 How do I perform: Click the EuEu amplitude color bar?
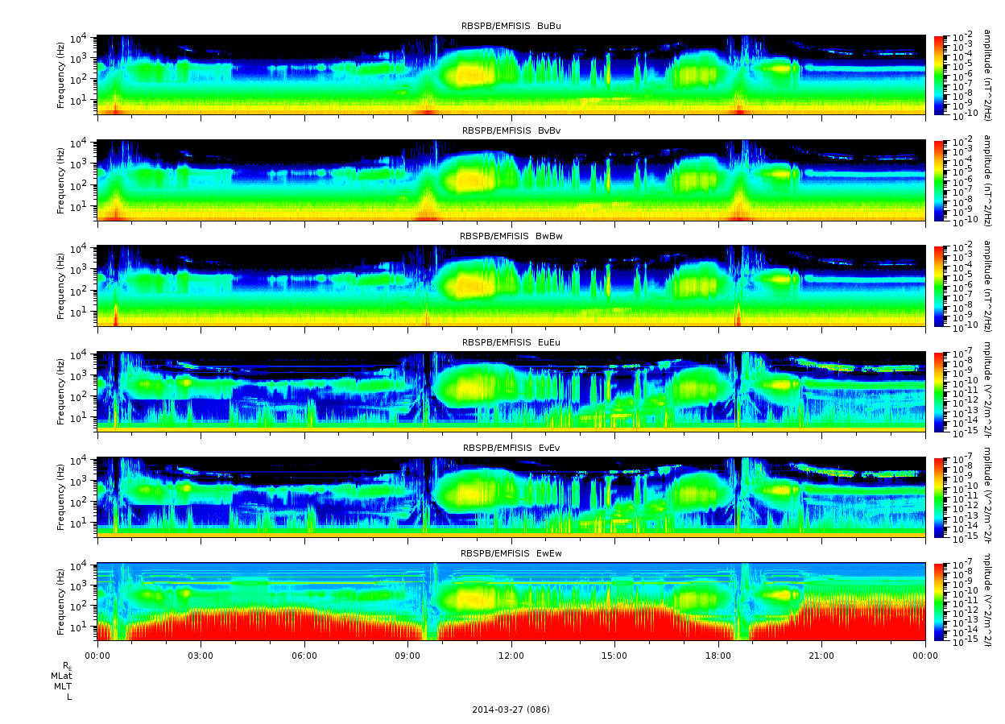pyautogui.click(x=938, y=391)
